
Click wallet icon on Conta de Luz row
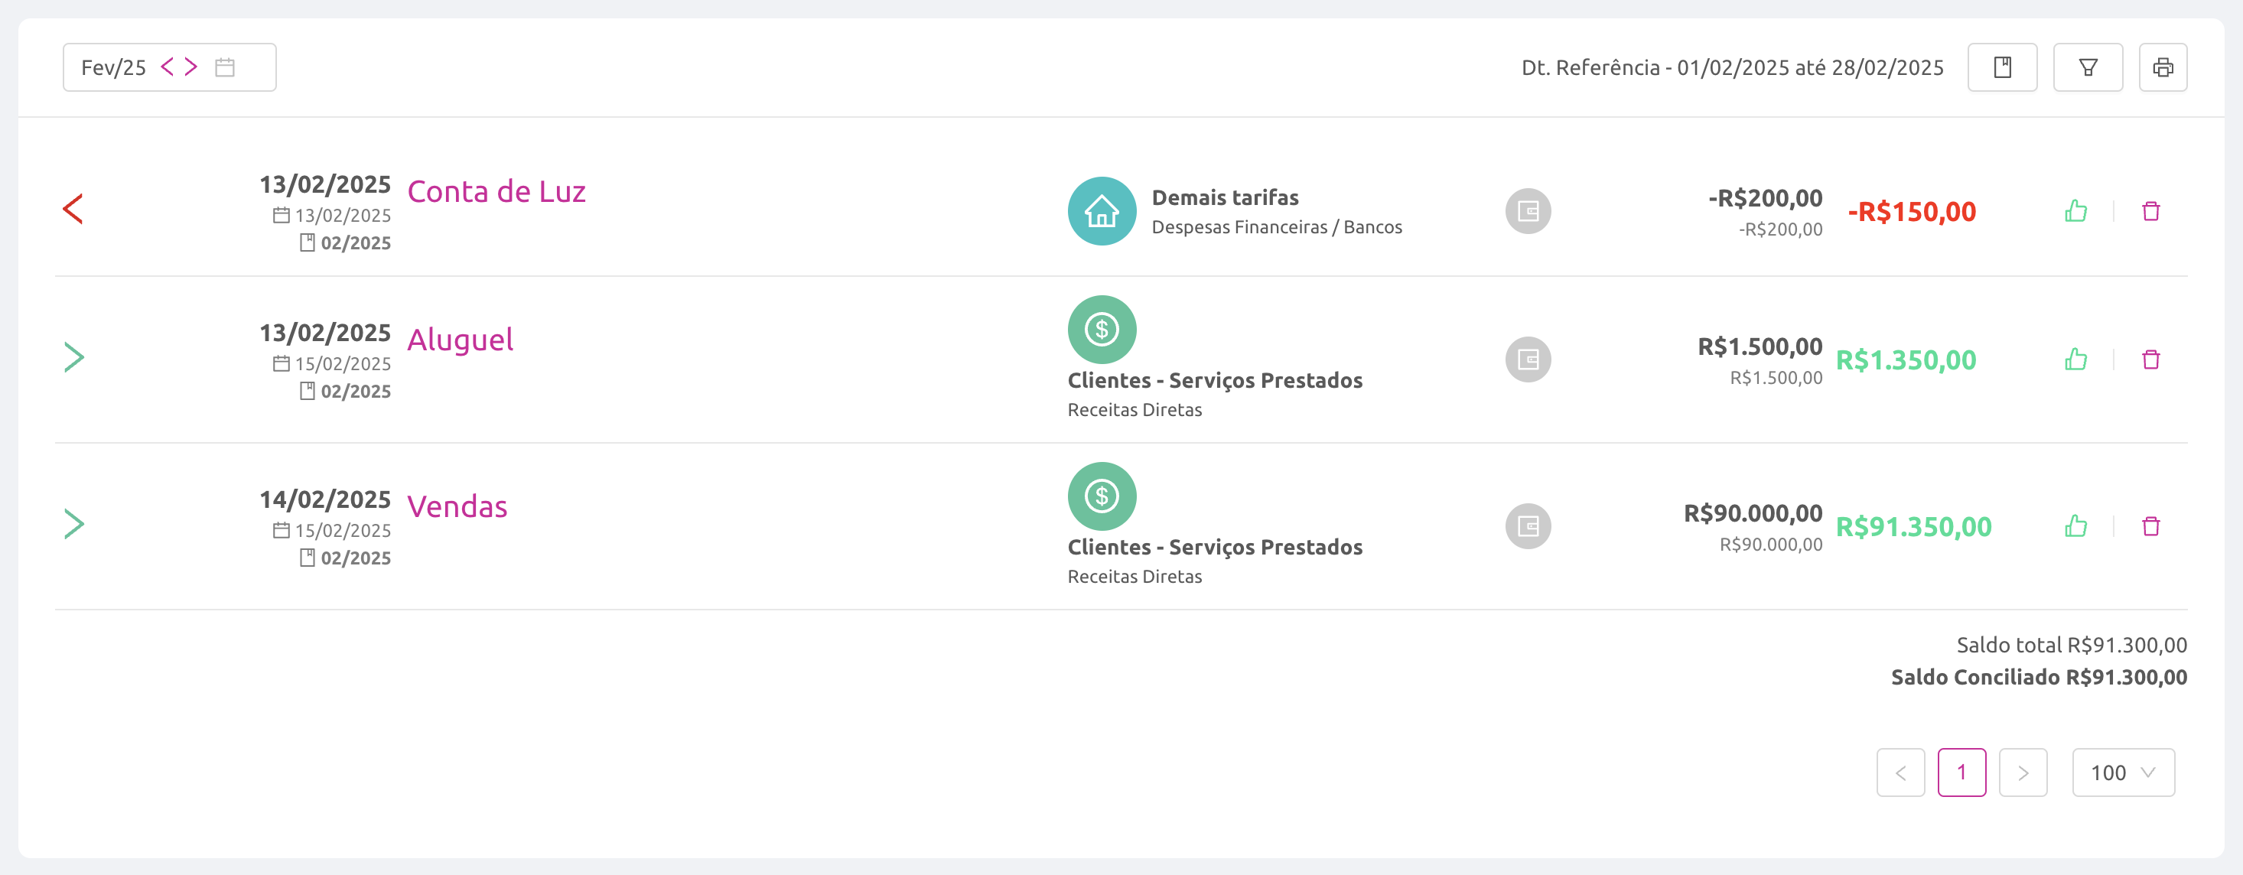(x=1527, y=210)
